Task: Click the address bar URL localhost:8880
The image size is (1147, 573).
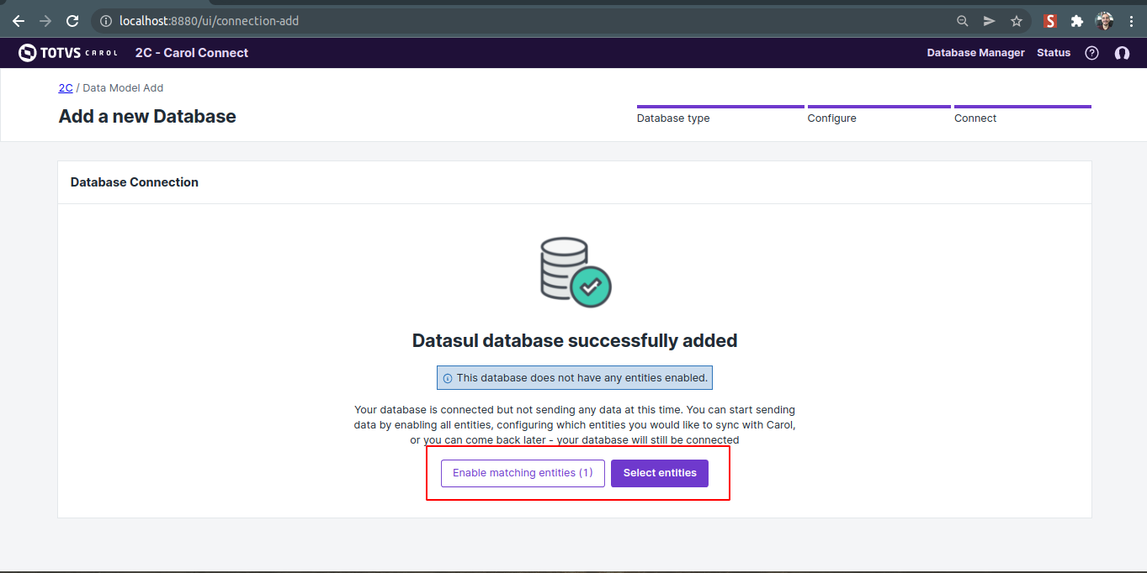Action: tap(209, 21)
